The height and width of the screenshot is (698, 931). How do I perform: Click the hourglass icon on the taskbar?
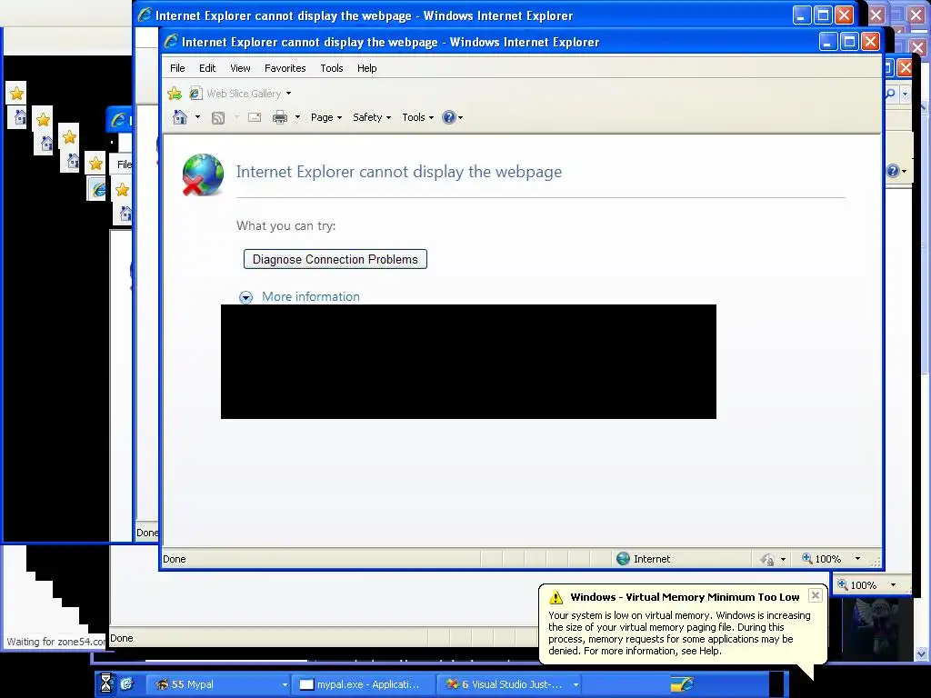click(106, 683)
